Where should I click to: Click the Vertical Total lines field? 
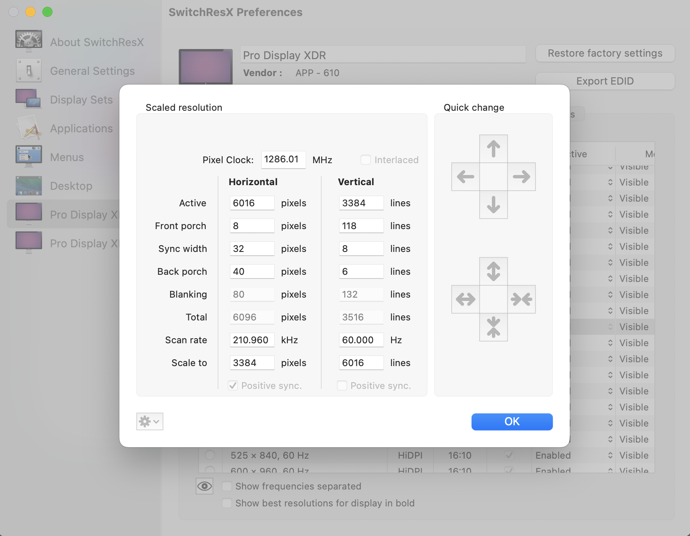coord(362,317)
